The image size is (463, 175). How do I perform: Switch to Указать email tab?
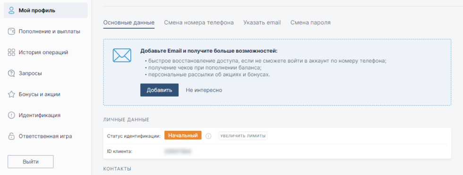coord(262,23)
